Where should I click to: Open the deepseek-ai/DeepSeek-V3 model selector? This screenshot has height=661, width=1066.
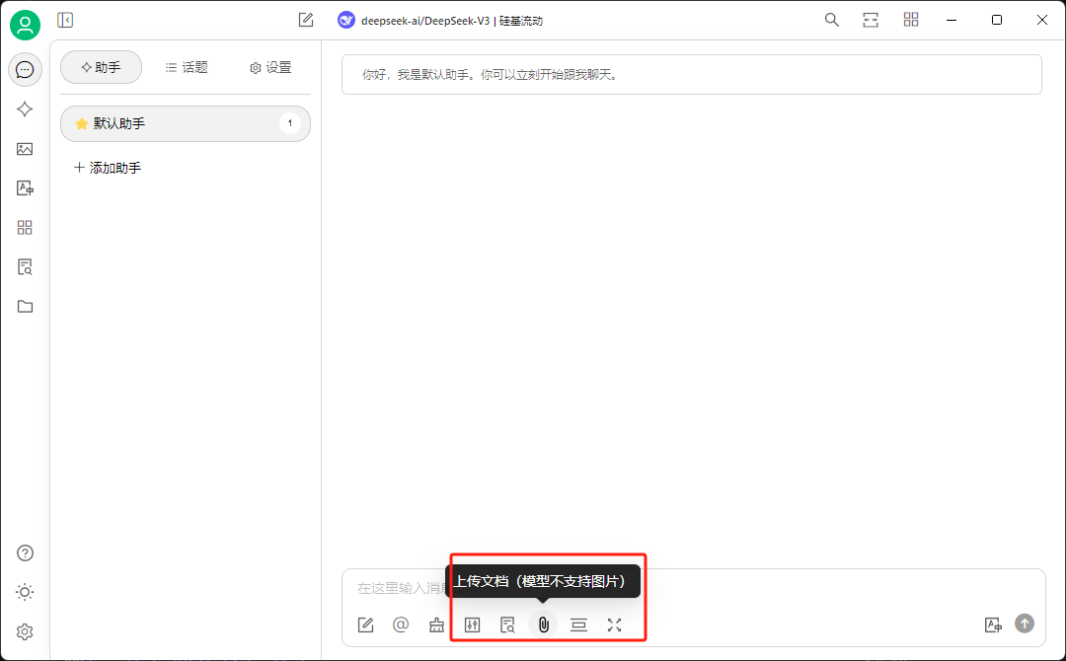(440, 21)
